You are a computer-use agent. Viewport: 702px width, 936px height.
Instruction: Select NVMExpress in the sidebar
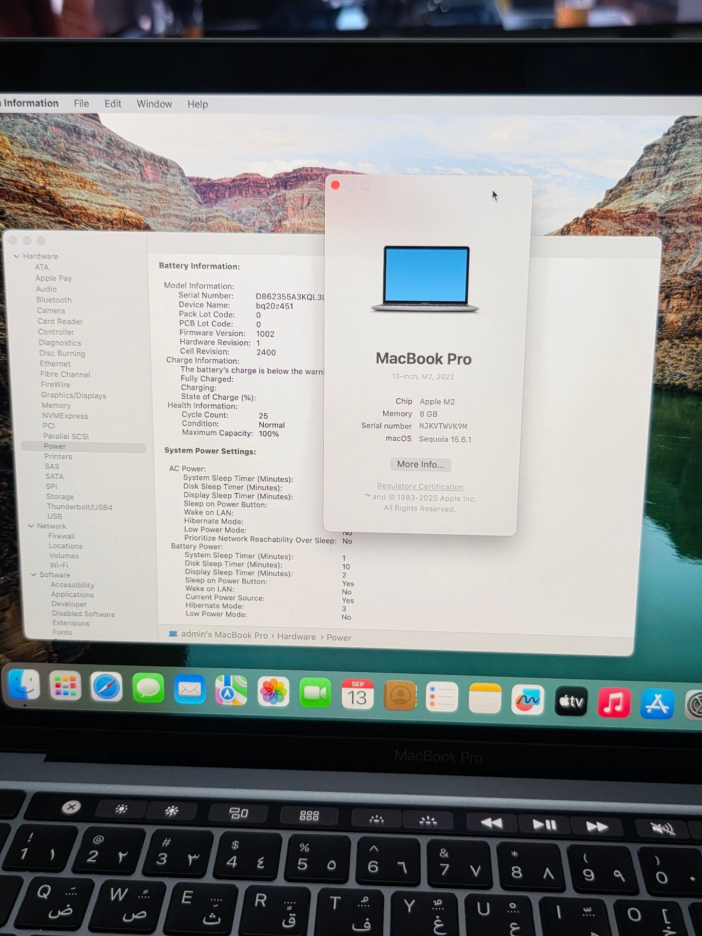point(65,416)
